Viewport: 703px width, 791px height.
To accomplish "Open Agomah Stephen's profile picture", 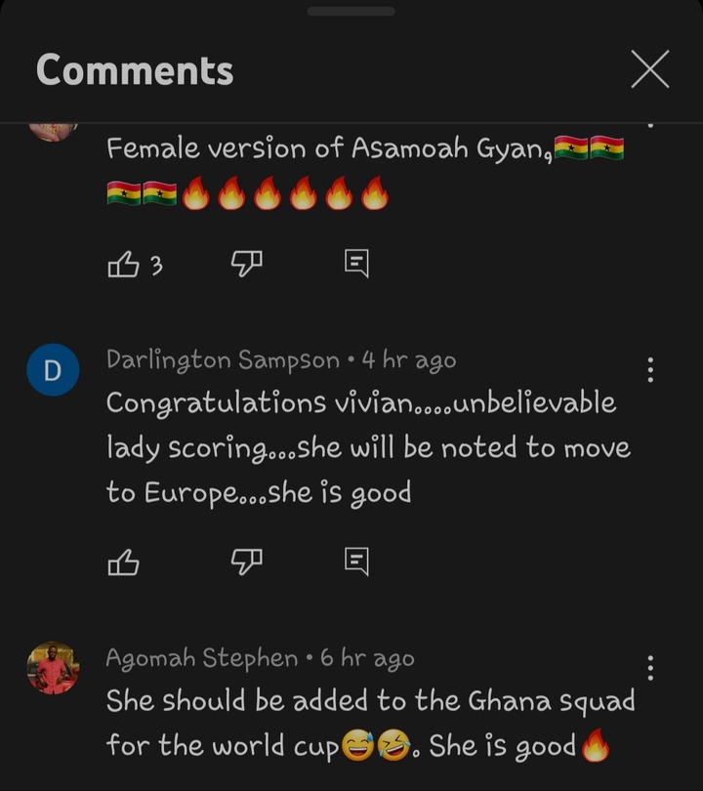I will tap(53, 668).
